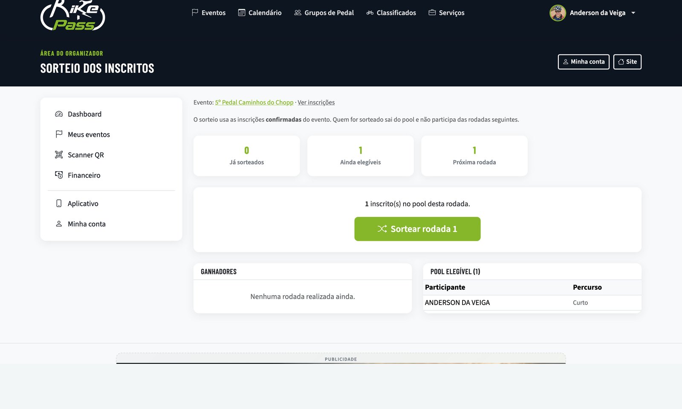Click the sidebar Minha conta person icon

coord(59,224)
